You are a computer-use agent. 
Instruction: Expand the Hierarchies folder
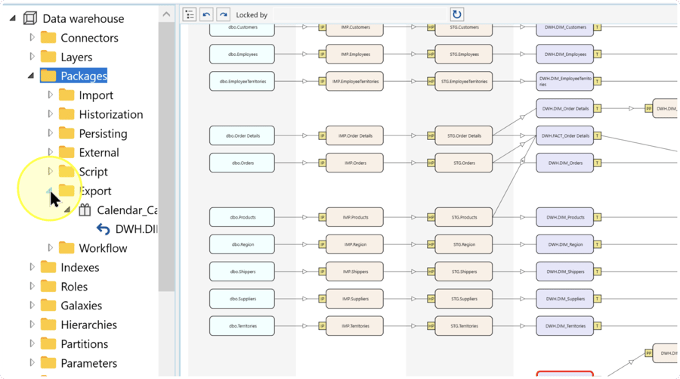coord(32,325)
